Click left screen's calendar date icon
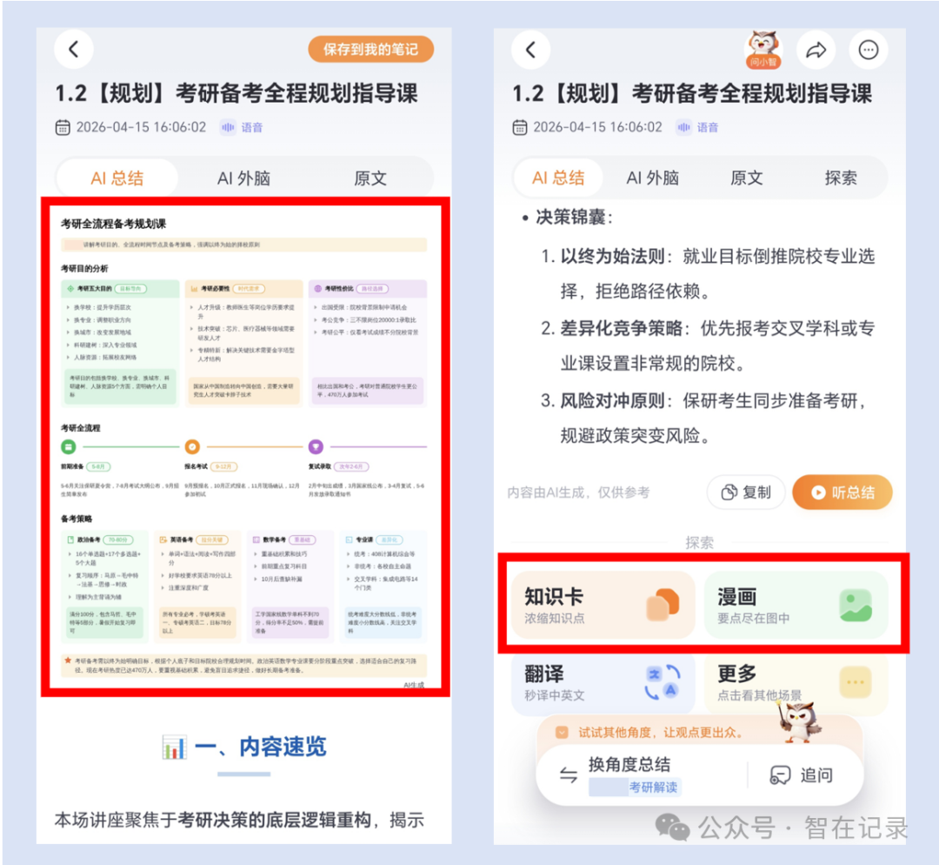Image resolution: width=939 pixels, height=865 pixels. tap(63, 127)
